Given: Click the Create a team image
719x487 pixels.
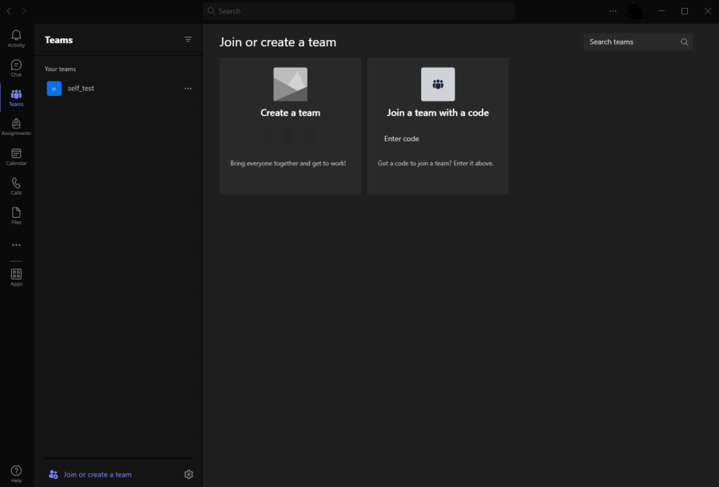Looking at the screenshot, I should tap(290, 85).
